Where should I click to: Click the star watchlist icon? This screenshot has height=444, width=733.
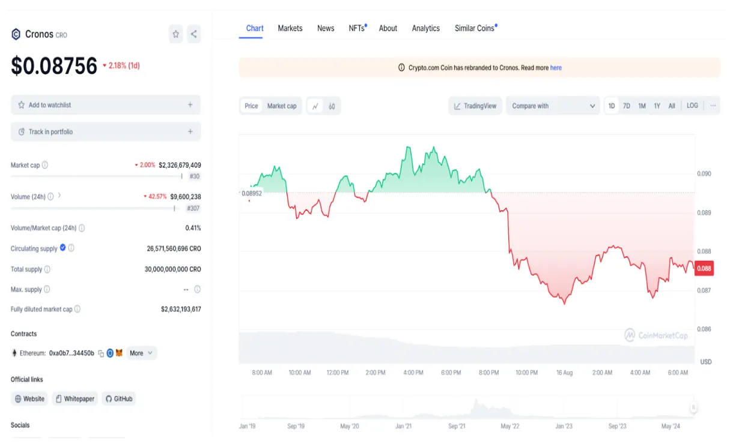[175, 34]
